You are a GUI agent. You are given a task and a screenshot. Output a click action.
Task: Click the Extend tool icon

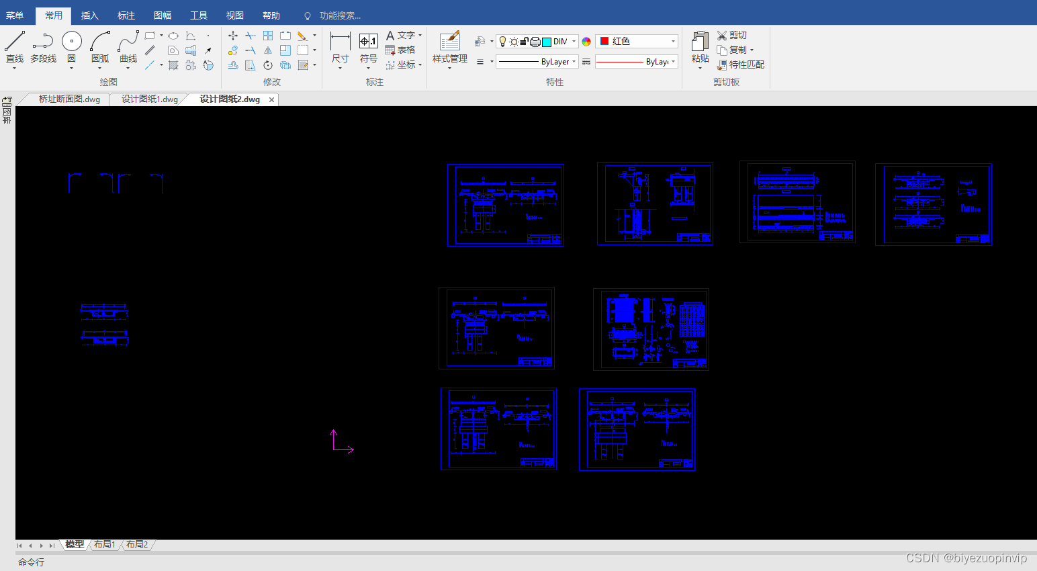coord(251,50)
